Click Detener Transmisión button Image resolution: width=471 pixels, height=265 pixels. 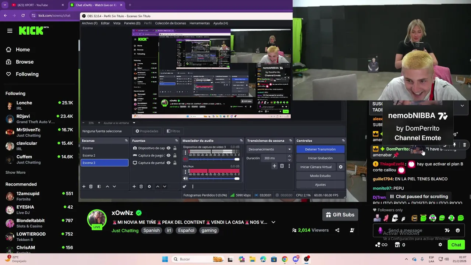pos(320,149)
